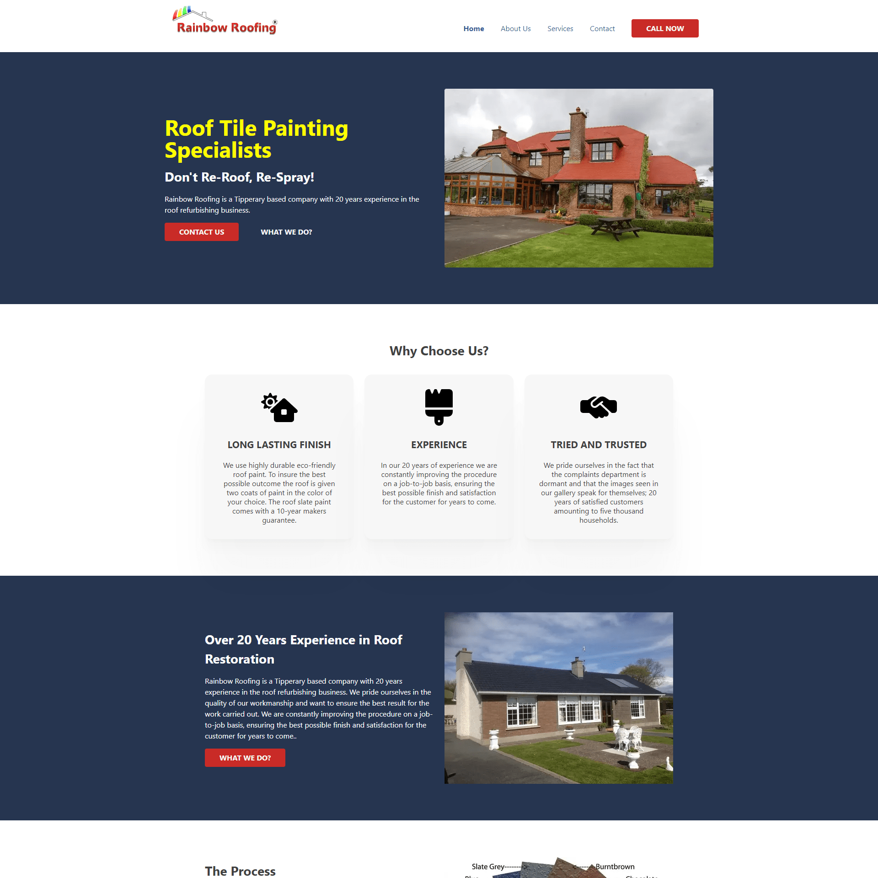Select the About Us navigation menu item
The width and height of the screenshot is (878, 878).
515,28
